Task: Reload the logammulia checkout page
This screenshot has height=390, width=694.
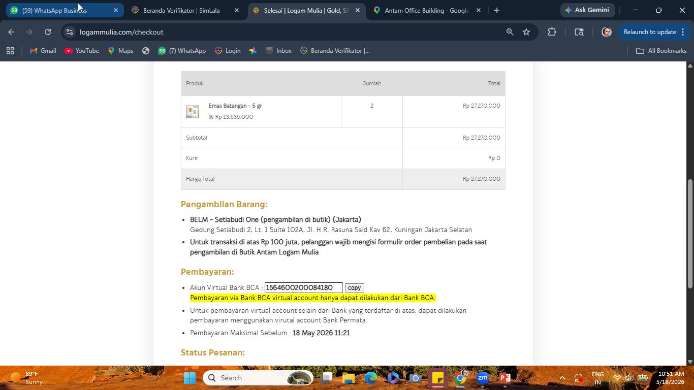Action: (47, 32)
